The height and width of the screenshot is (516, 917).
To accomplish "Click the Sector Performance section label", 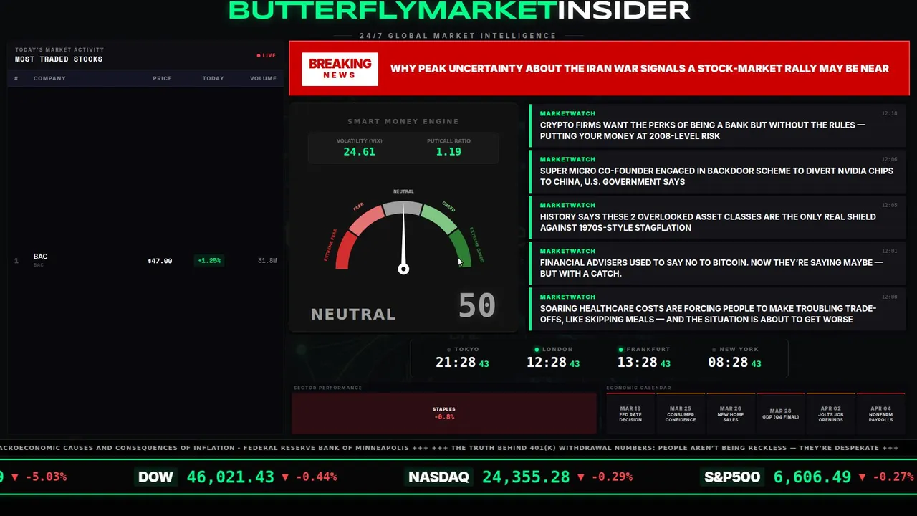I will coord(327,388).
